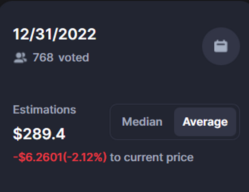This screenshot has height=192, width=249.
Task: Select the Estimations label
Action: [x=44, y=110]
